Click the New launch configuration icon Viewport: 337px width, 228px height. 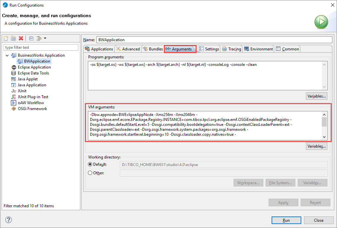coord(6,38)
